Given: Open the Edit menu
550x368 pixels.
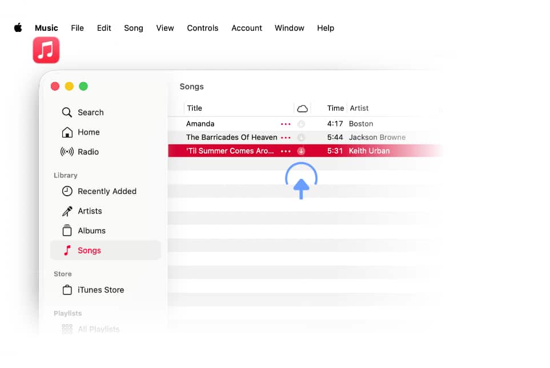Looking at the screenshot, I should point(104,28).
